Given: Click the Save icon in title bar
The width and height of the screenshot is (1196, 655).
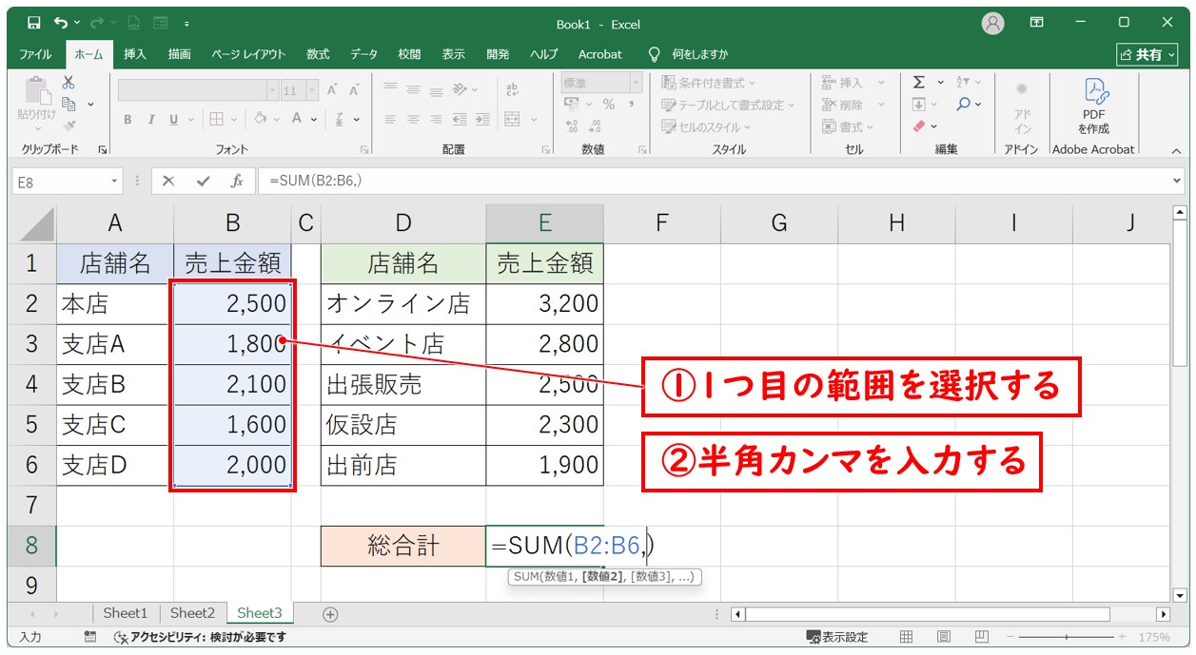Looking at the screenshot, I should (33, 24).
